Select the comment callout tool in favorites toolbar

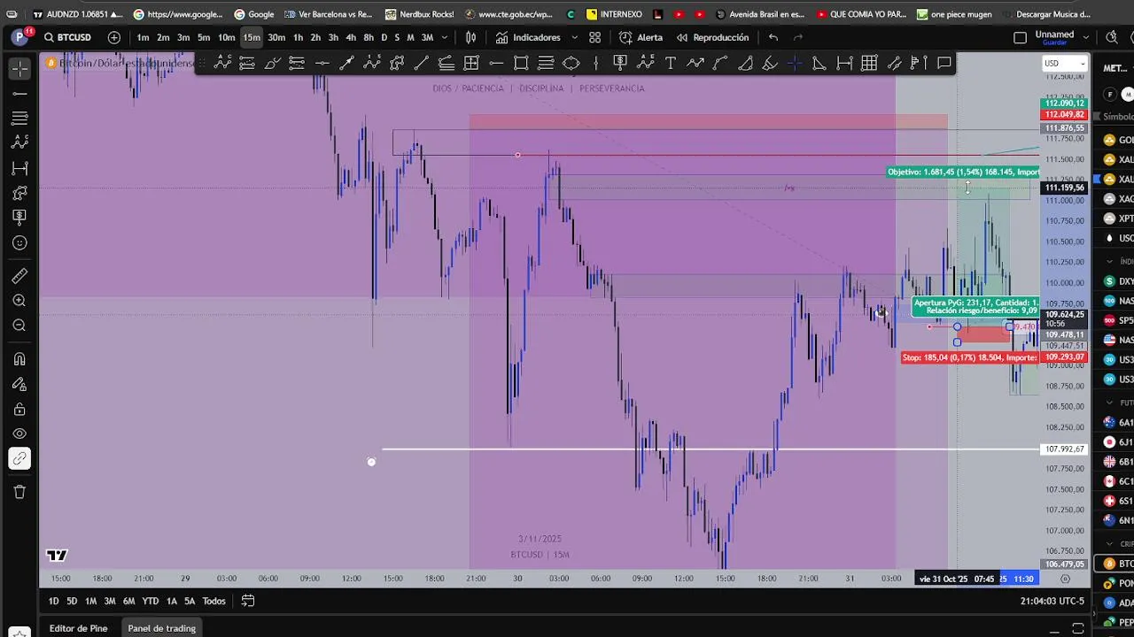[944, 63]
